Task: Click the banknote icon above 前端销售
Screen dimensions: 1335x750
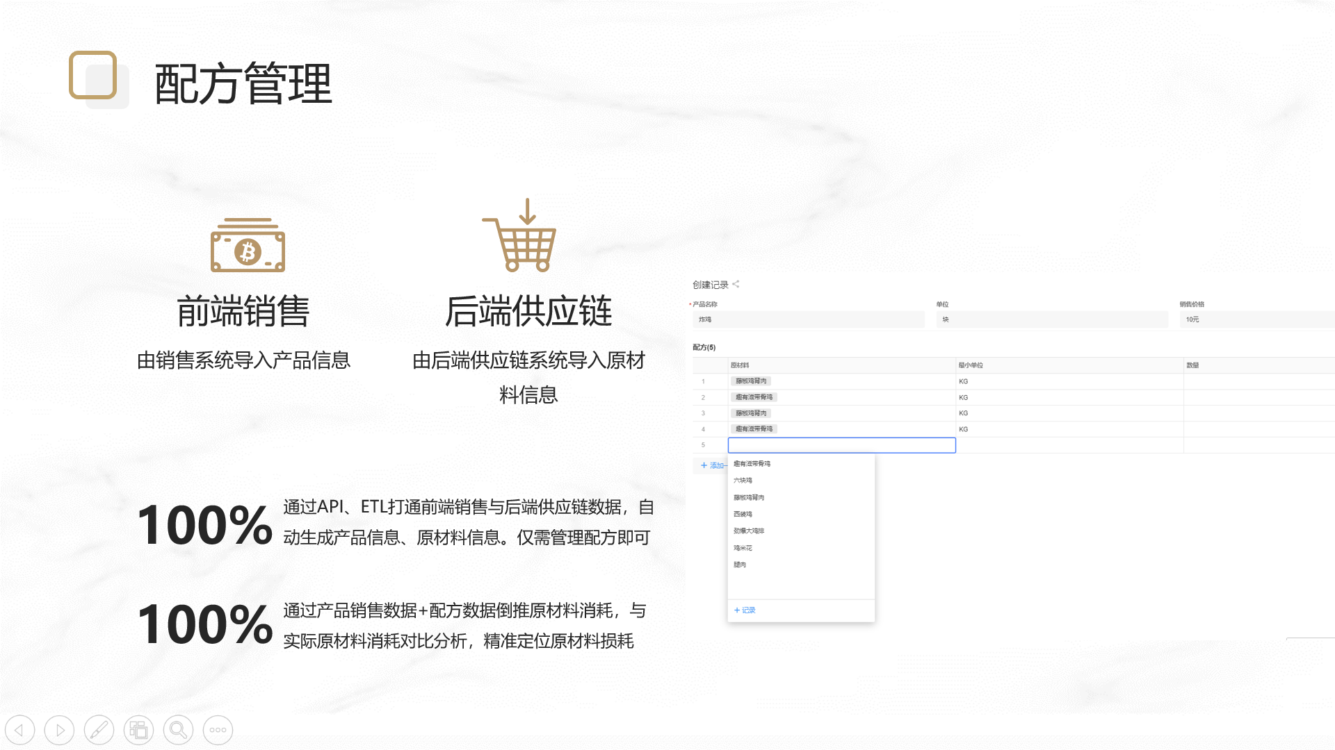Action: 248,246
